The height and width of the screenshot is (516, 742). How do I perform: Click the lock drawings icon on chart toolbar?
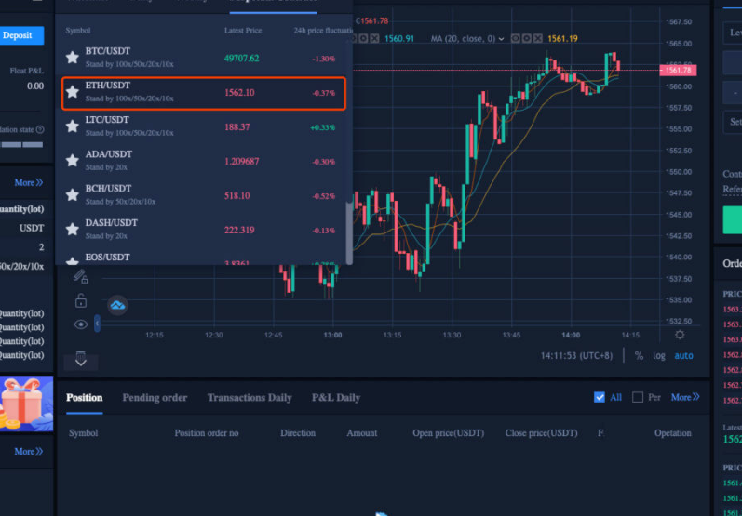click(x=81, y=300)
